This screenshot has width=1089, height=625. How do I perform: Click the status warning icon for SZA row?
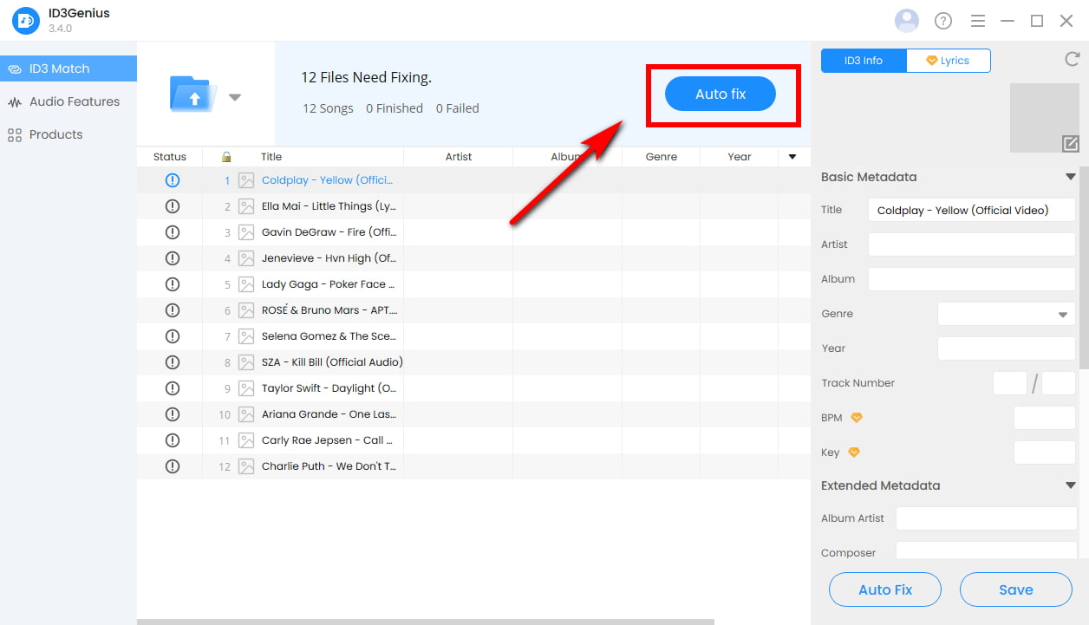click(172, 362)
